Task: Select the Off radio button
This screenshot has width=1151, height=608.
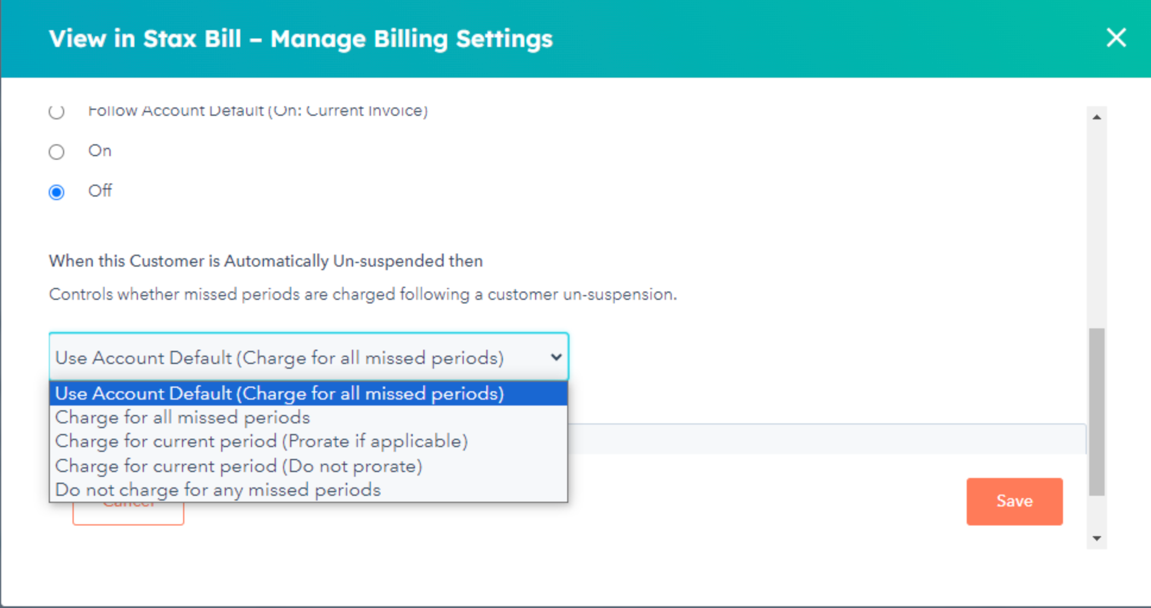Action: click(x=56, y=192)
